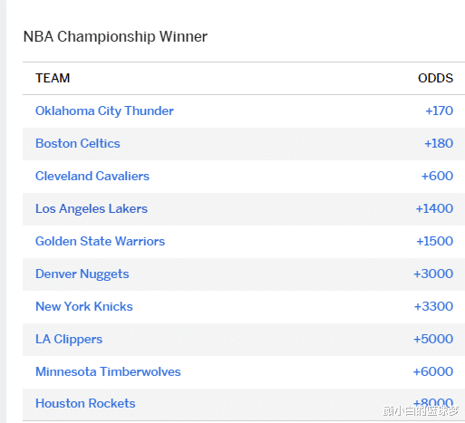Select the +170 odds for Thunder

click(439, 111)
